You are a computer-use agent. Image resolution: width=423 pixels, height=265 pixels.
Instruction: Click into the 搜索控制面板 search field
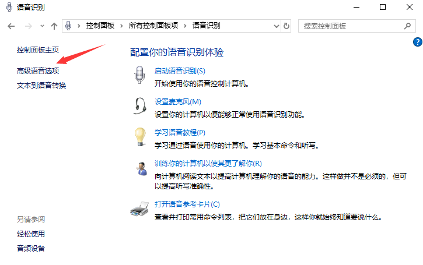[350, 26]
